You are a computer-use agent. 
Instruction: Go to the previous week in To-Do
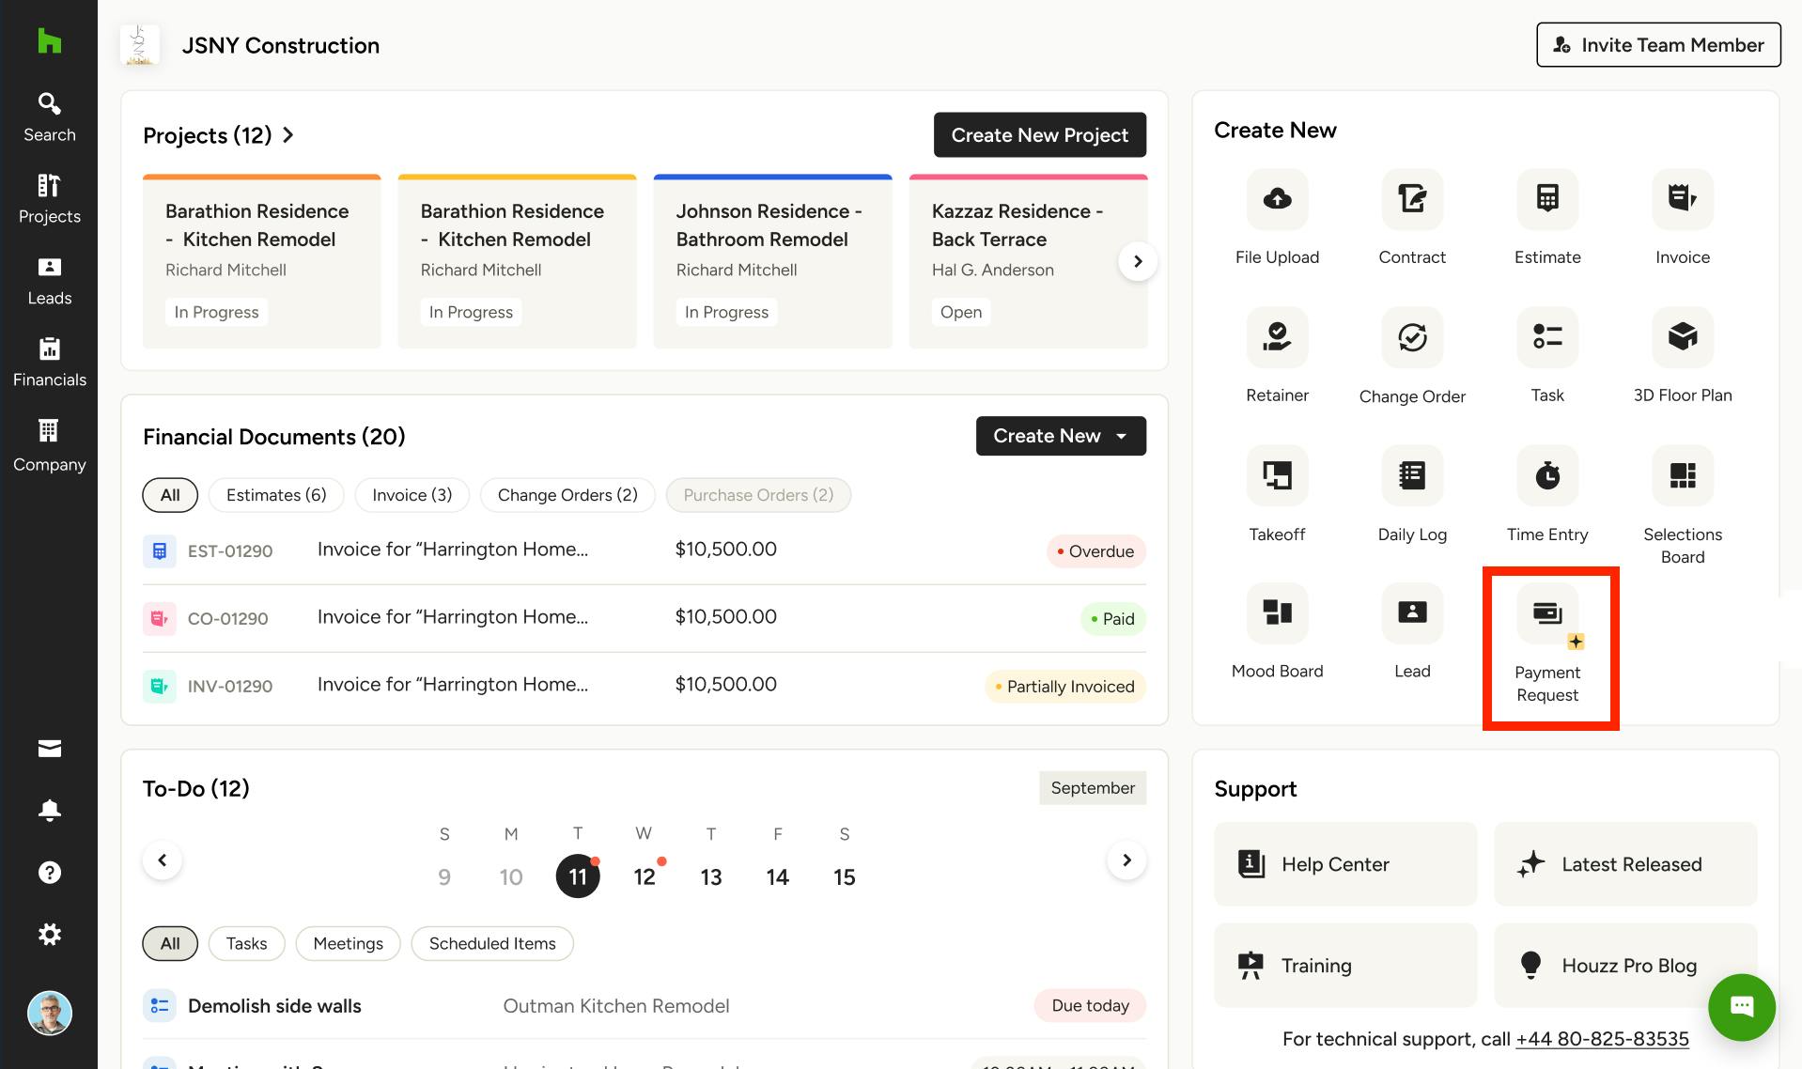[163, 860]
